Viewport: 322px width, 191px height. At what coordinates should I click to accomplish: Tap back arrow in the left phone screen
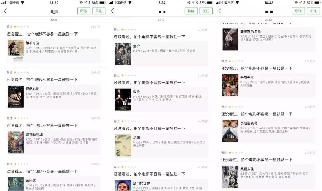5,11
